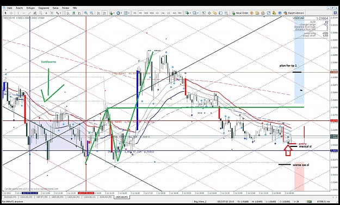This screenshot has width=340, height=205.
Task: Set timeframe to H4
Action: click(163, 13)
